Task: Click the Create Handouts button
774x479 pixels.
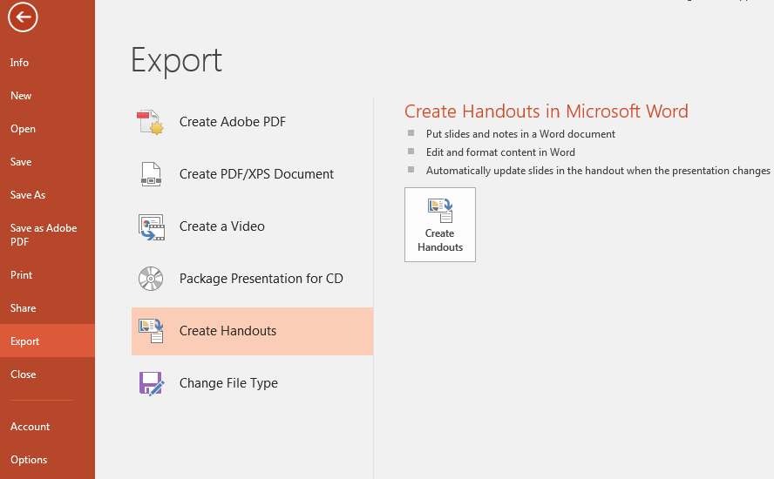Action: coord(440,225)
